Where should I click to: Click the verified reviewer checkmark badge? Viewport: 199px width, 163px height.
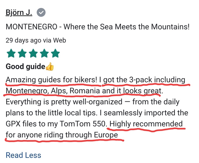41,12
